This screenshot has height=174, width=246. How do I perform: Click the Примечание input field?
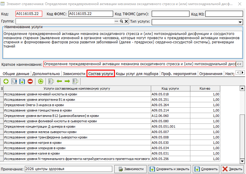(x=68, y=169)
